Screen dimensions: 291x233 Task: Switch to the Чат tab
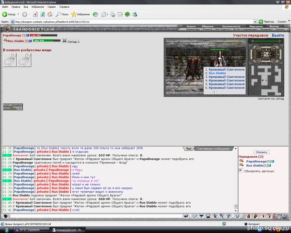189,149
